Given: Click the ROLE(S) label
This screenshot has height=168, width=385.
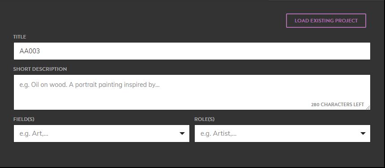Looking at the screenshot, I should coord(205,119).
